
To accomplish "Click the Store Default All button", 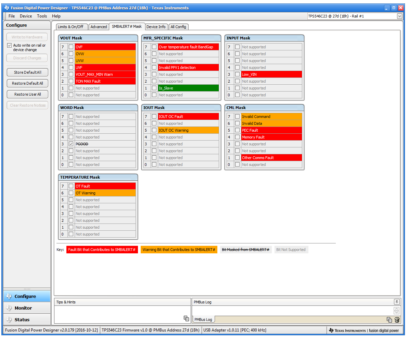I will [27, 72].
